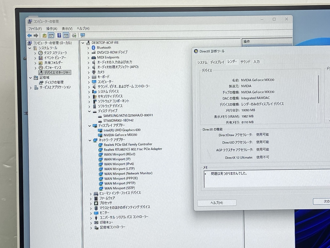Select ソフトウェア コンポーネント category
Screen dimensions: 330x248
114,101
